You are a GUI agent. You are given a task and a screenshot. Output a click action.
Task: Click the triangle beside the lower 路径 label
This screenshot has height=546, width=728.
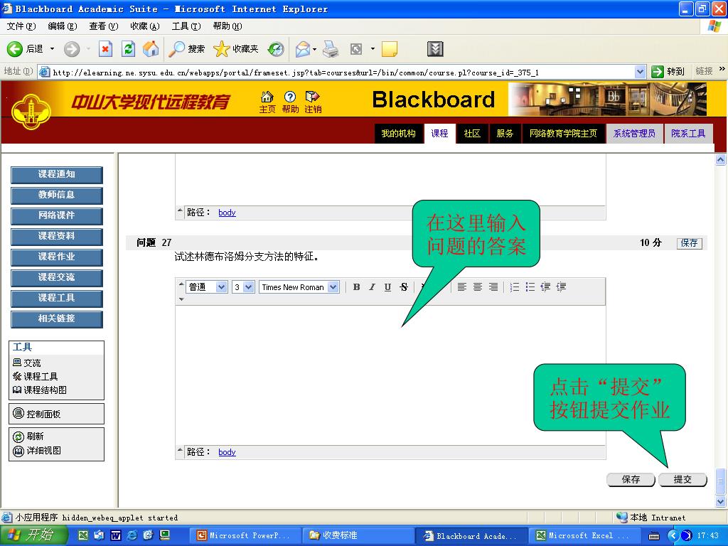click(180, 450)
